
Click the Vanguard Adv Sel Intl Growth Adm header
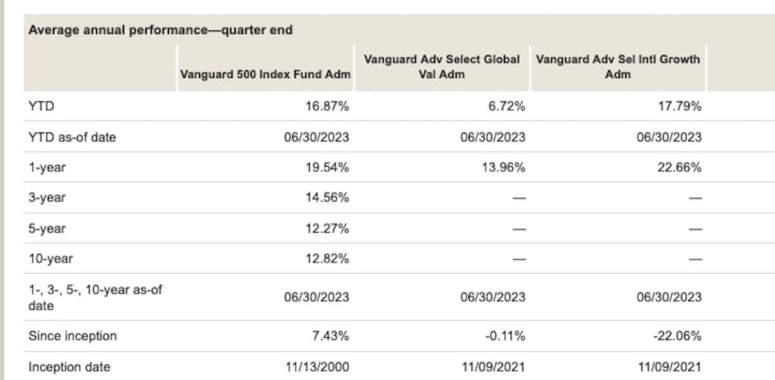[617, 67]
